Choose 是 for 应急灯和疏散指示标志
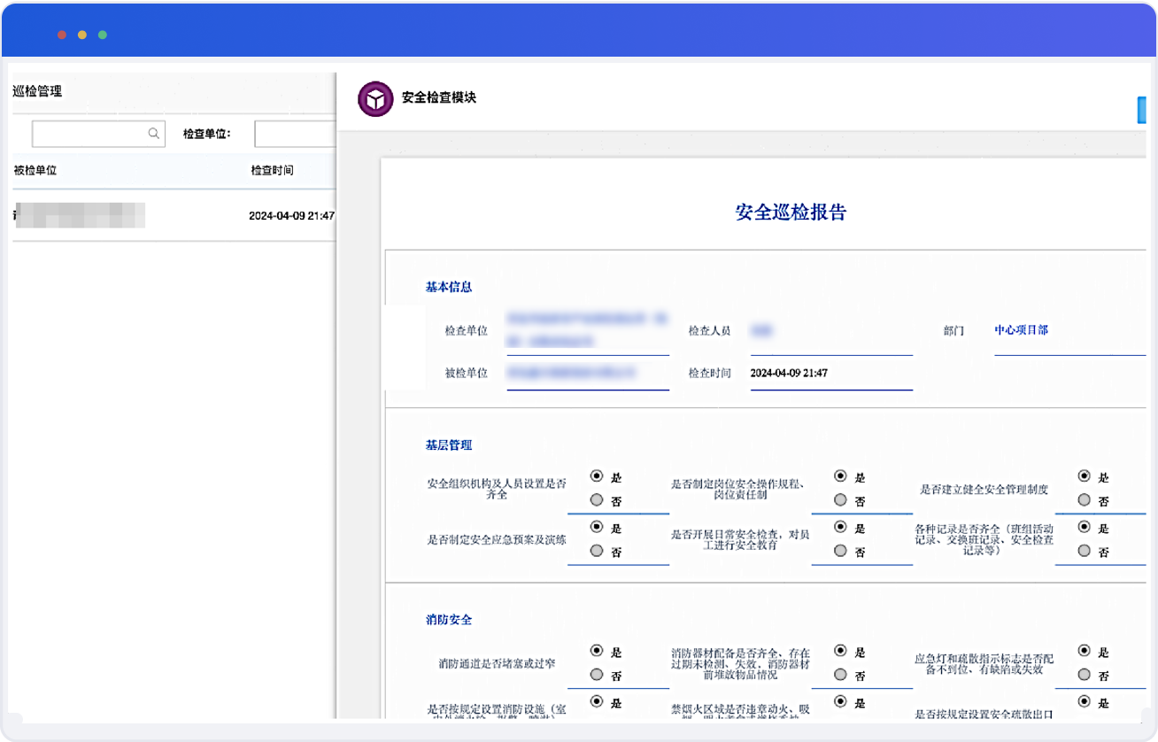 (x=1085, y=651)
